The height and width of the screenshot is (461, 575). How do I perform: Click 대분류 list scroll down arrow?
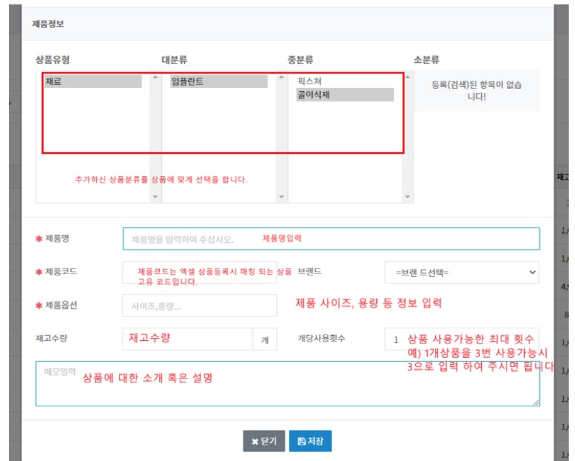click(x=281, y=197)
